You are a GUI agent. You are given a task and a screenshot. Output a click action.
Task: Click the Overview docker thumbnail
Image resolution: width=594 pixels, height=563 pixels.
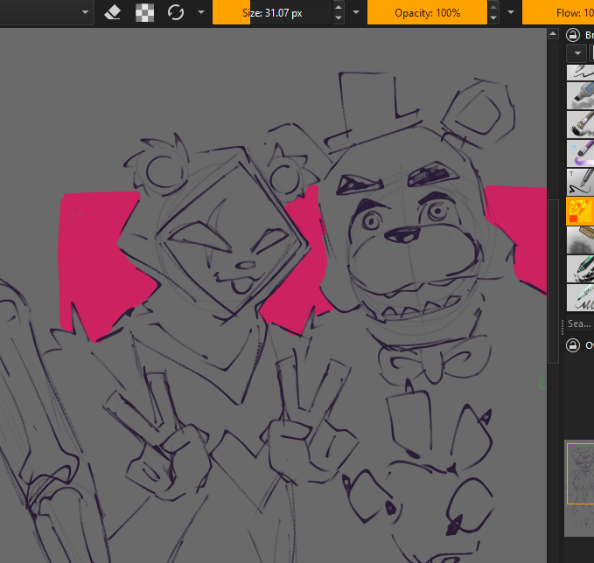tap(580, 488)
